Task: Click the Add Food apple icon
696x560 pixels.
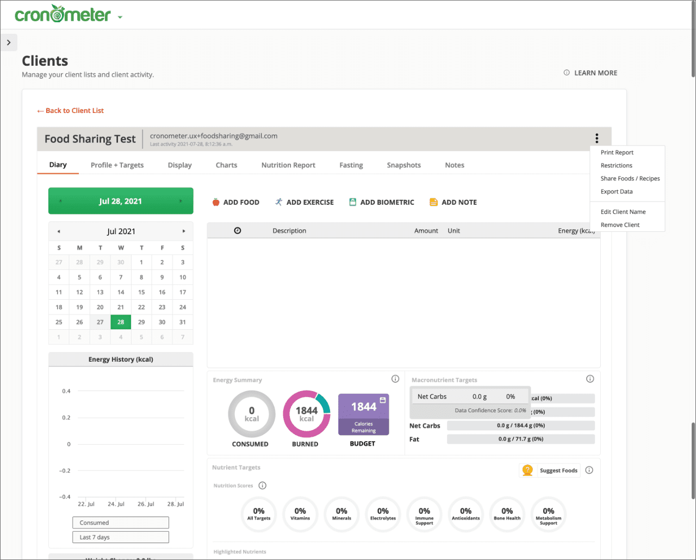Action: tap(216, 202)
